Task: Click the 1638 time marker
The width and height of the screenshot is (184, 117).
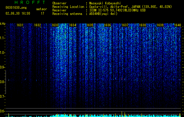Action: [x=142, y=25]
